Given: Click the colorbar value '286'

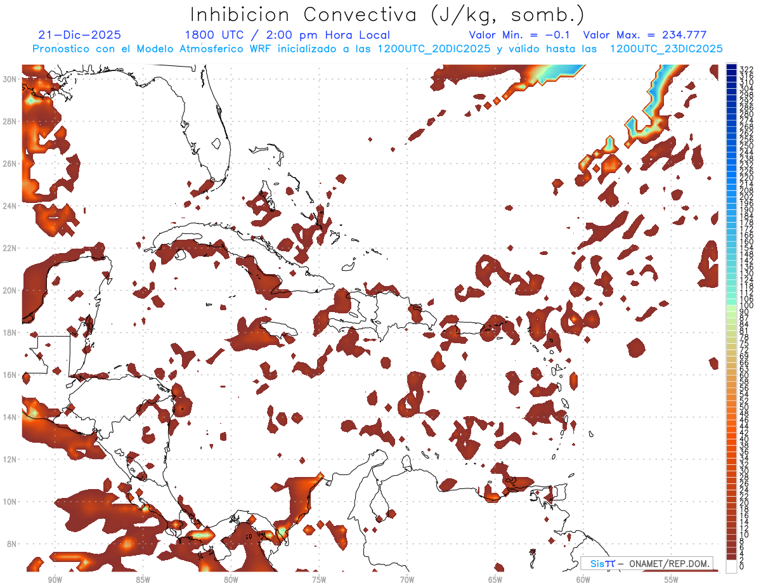Looking at the screenshot, I should pos(746,108).
